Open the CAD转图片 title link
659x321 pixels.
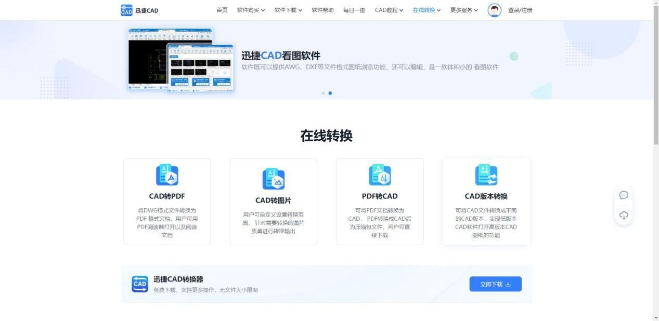pos(273,200)
